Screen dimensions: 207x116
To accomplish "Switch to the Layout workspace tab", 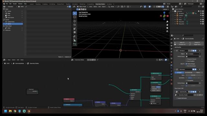I will [x=32, y=4].
